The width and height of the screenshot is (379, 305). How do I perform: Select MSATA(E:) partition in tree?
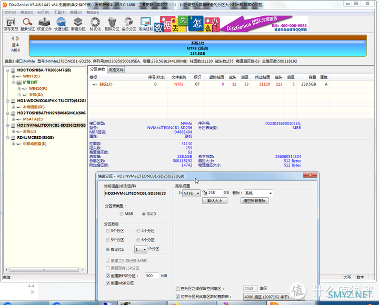coord(33,119)
